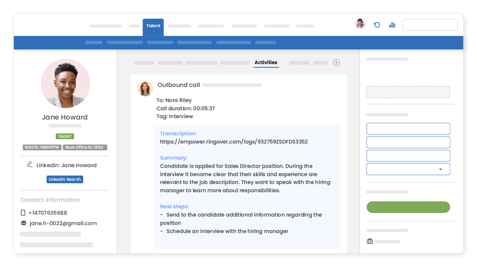Open the transcription log link
The image size is (477, 267).
coord(234,141)
